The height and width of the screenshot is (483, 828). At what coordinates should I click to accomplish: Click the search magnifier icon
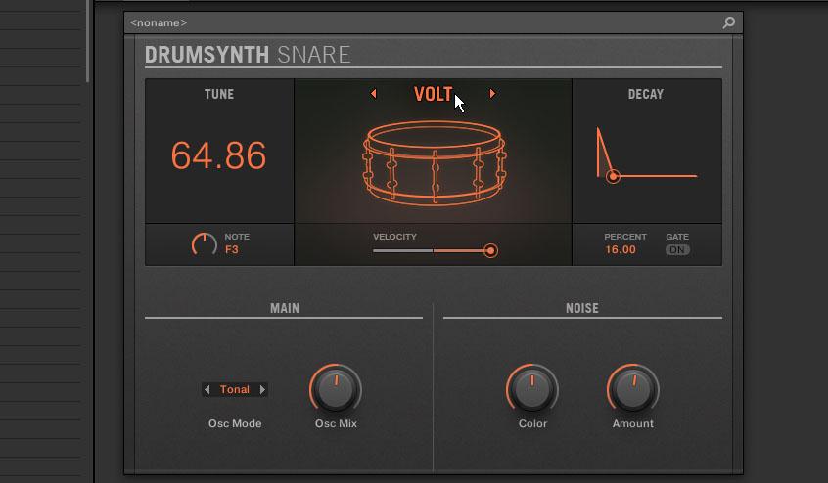coord(729,22)
